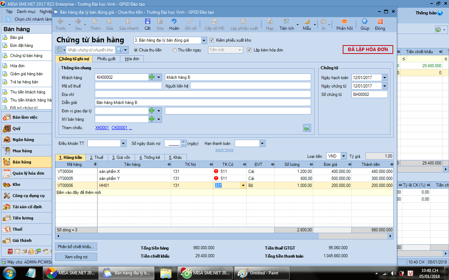Switch to 5. Khác tab
The image size is (449, 280).
(x=176, y=157)
